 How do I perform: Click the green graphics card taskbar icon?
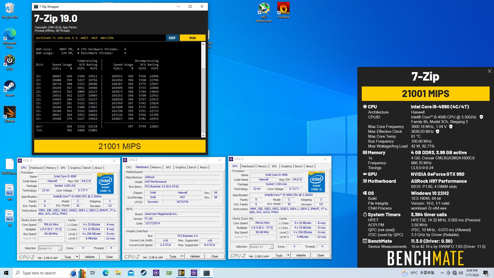coord(169,273)
